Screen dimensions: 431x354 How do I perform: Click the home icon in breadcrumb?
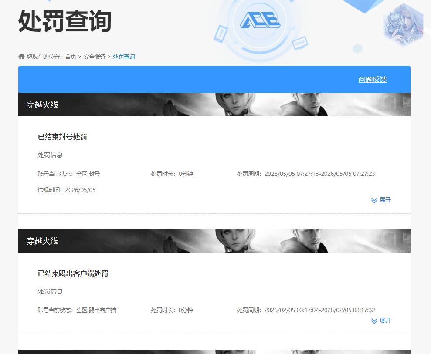click(21, 56)
